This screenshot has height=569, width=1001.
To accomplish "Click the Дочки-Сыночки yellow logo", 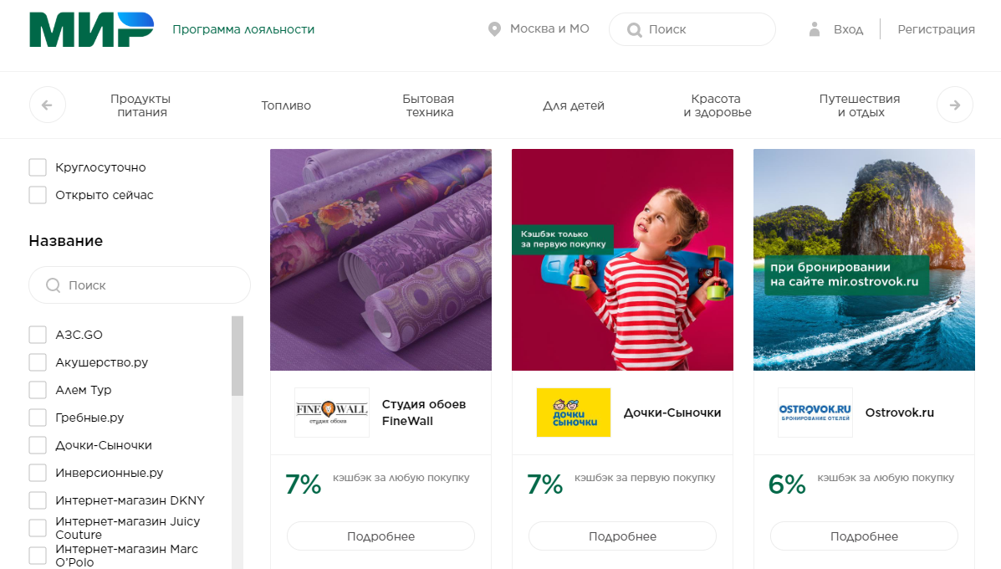I will [573, 412].
